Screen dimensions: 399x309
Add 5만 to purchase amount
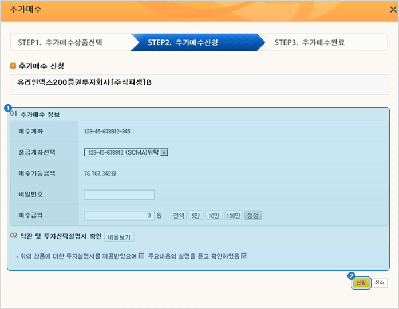click(196, 216)
